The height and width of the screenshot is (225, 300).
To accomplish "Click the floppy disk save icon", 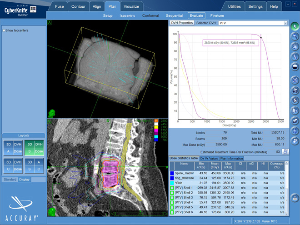I will (x=295, y=100).
